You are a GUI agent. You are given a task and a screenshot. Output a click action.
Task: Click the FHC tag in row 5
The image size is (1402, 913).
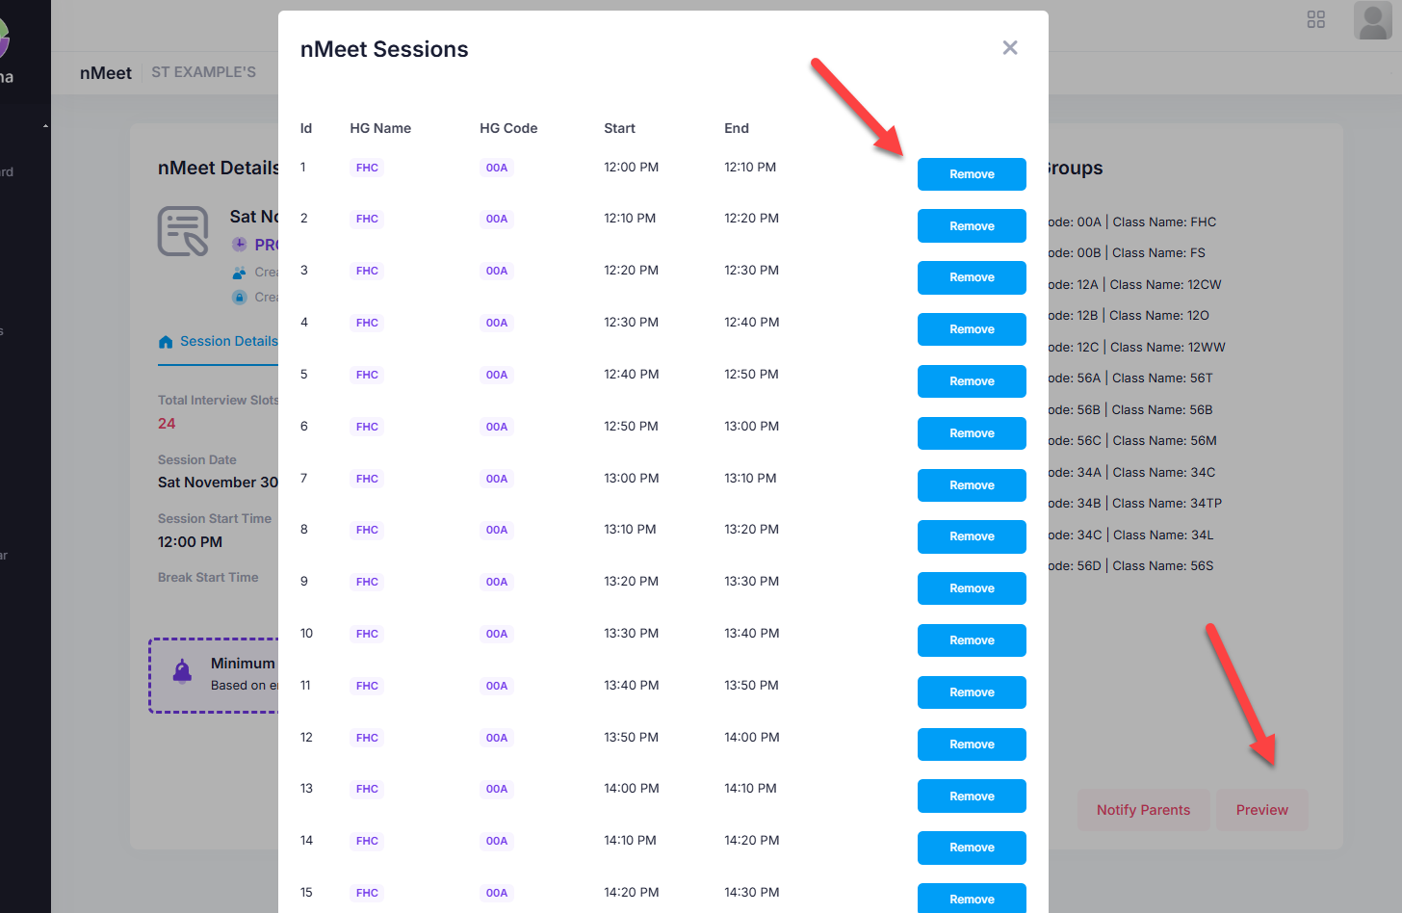(367, 375)
